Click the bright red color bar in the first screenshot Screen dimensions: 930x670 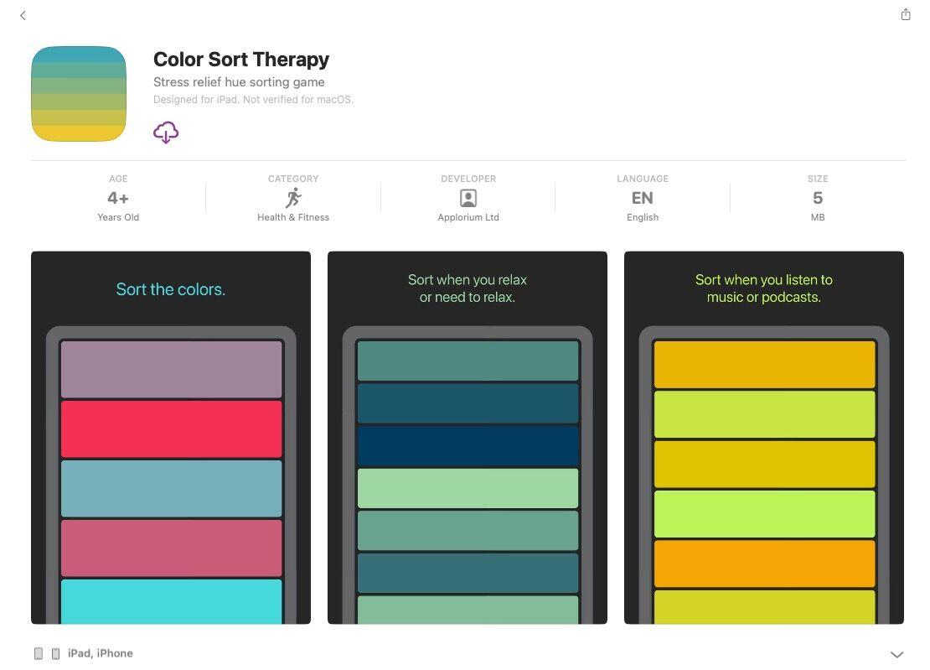click(x=171, y=428)
